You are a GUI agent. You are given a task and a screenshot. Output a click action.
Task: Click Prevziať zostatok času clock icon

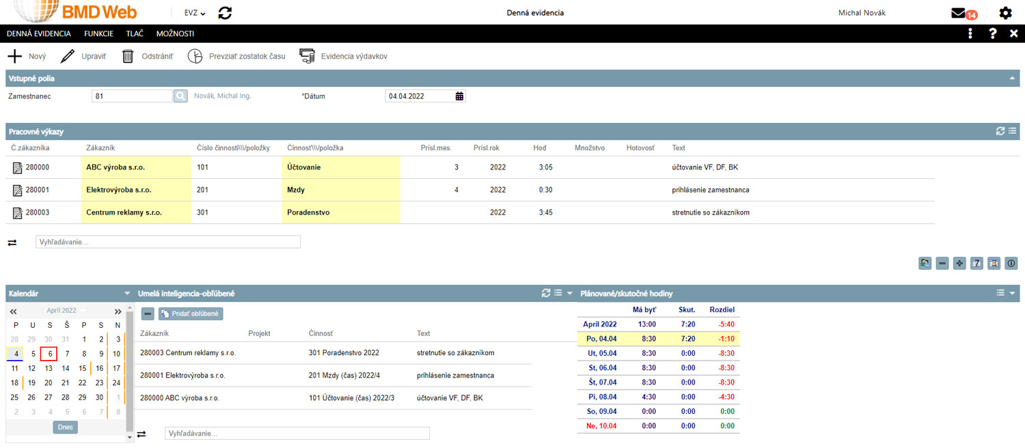tap(195, 56)
